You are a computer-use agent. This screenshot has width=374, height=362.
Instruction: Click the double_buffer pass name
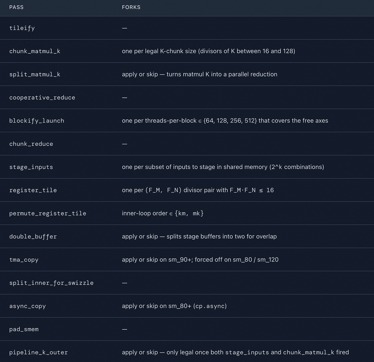pyautogui.click(x=33, y=237)
